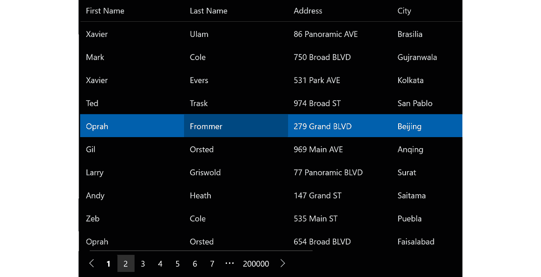Go to page 5
541x277 pixels.
[x=177, y=263]
